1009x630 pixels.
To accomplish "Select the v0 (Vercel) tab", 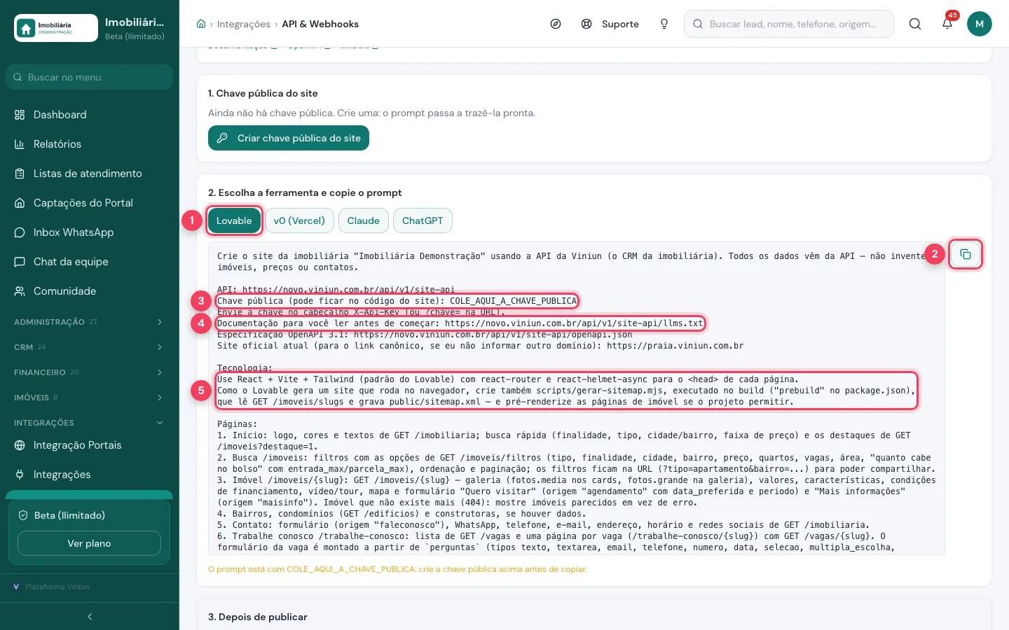I will 299,220.
